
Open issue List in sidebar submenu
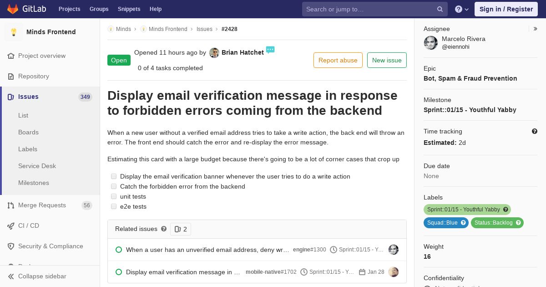pyautogui.click(x=23, y=115)
